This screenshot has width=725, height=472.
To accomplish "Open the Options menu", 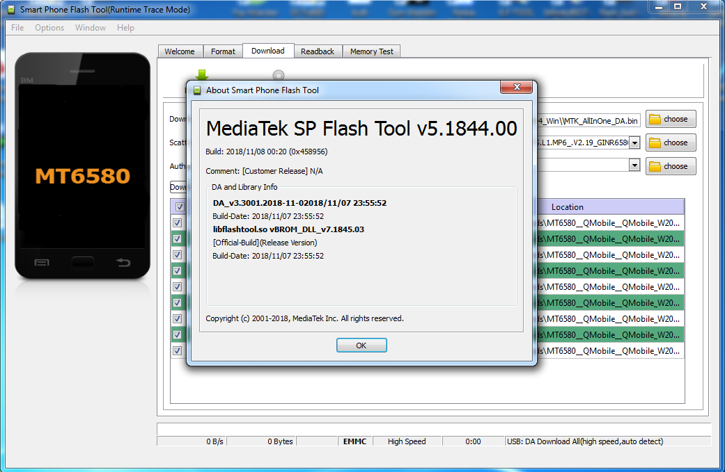I will click(49, 28).
